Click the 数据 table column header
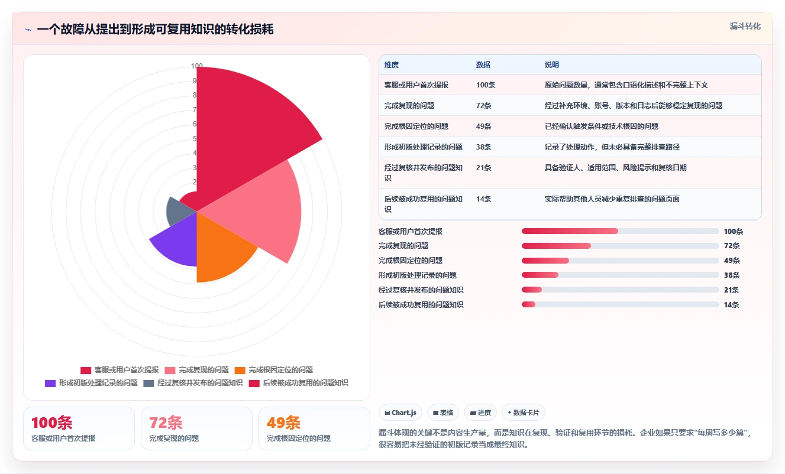The height and width of the screenshot is (474, 785). click(483, 65)
